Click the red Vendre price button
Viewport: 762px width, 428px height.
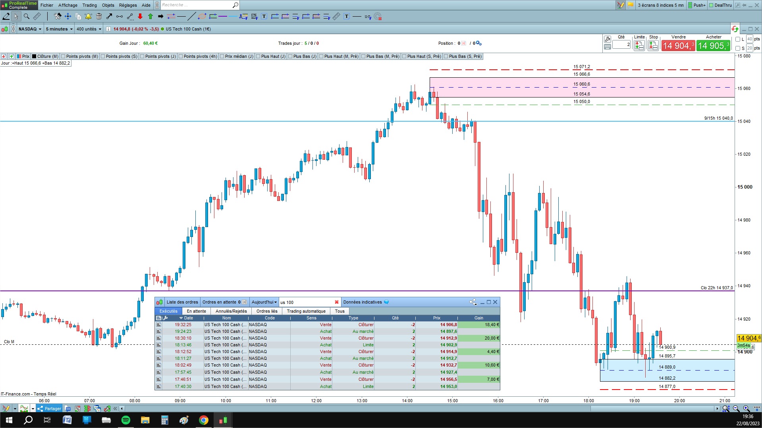[x=678, y=46]
